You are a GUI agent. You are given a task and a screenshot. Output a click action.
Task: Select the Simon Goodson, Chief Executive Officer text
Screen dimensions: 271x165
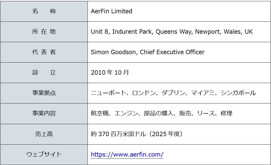[148, 52]
